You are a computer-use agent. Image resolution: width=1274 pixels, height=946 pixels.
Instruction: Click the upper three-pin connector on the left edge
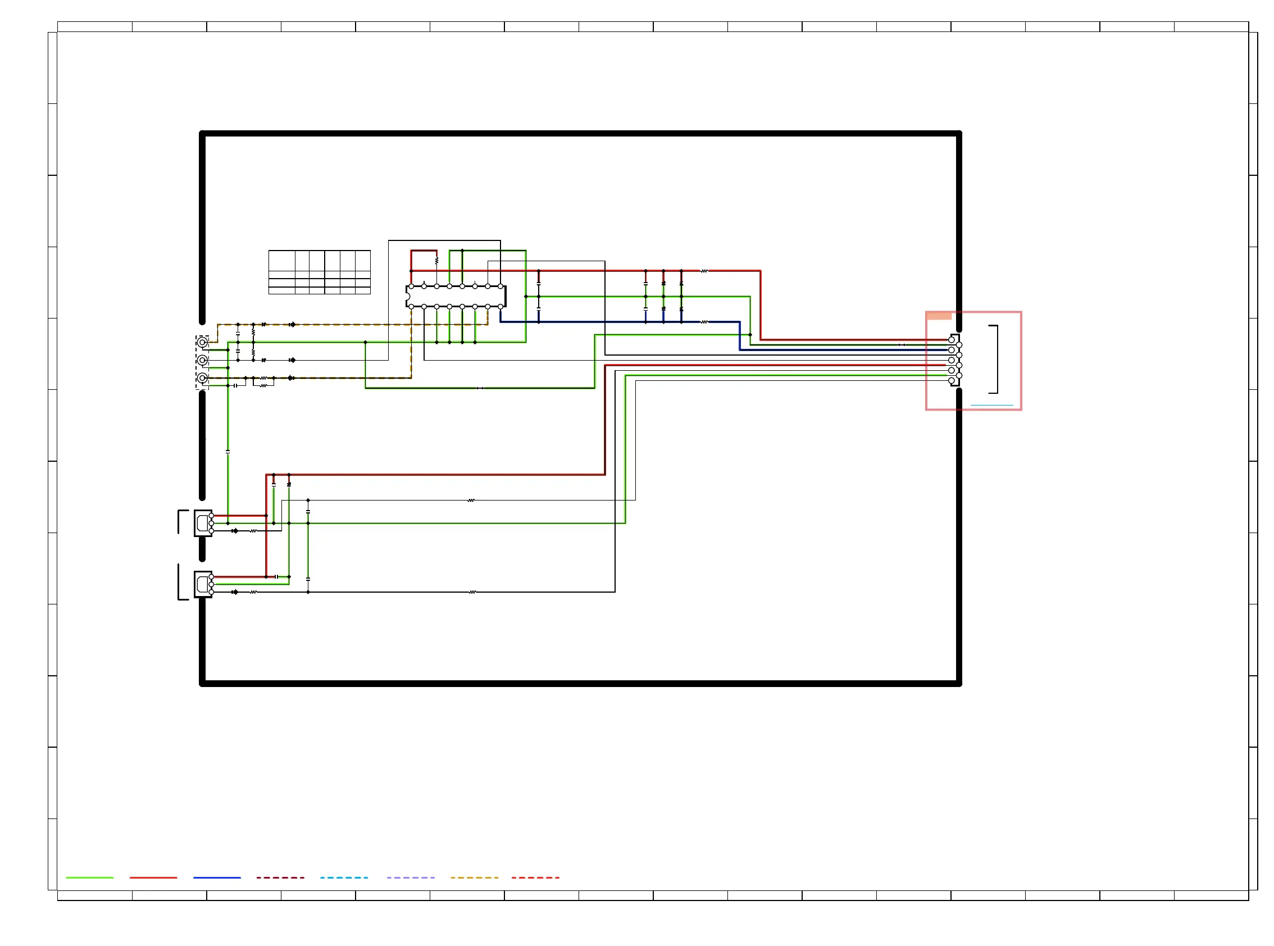pyautogui.click(x=203, y=523)
